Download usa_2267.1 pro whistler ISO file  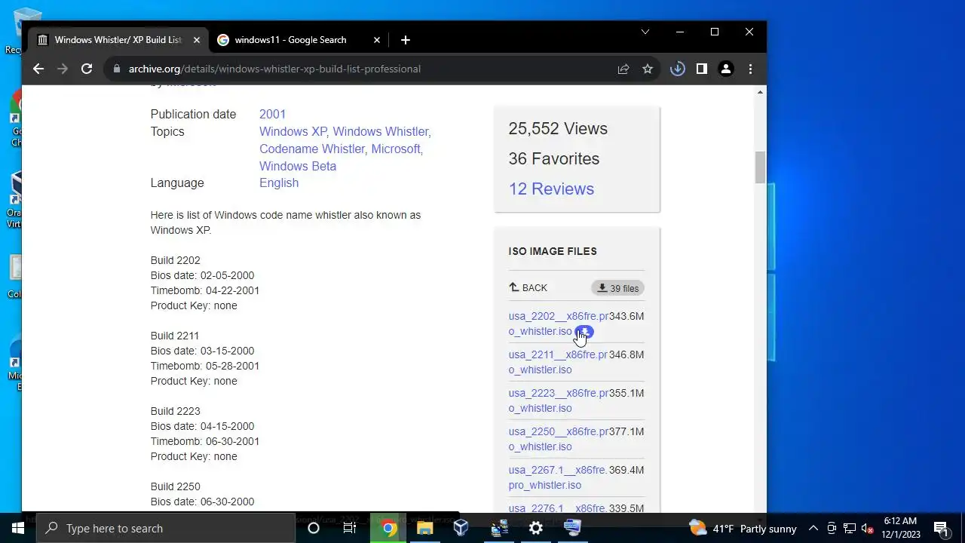558,477
